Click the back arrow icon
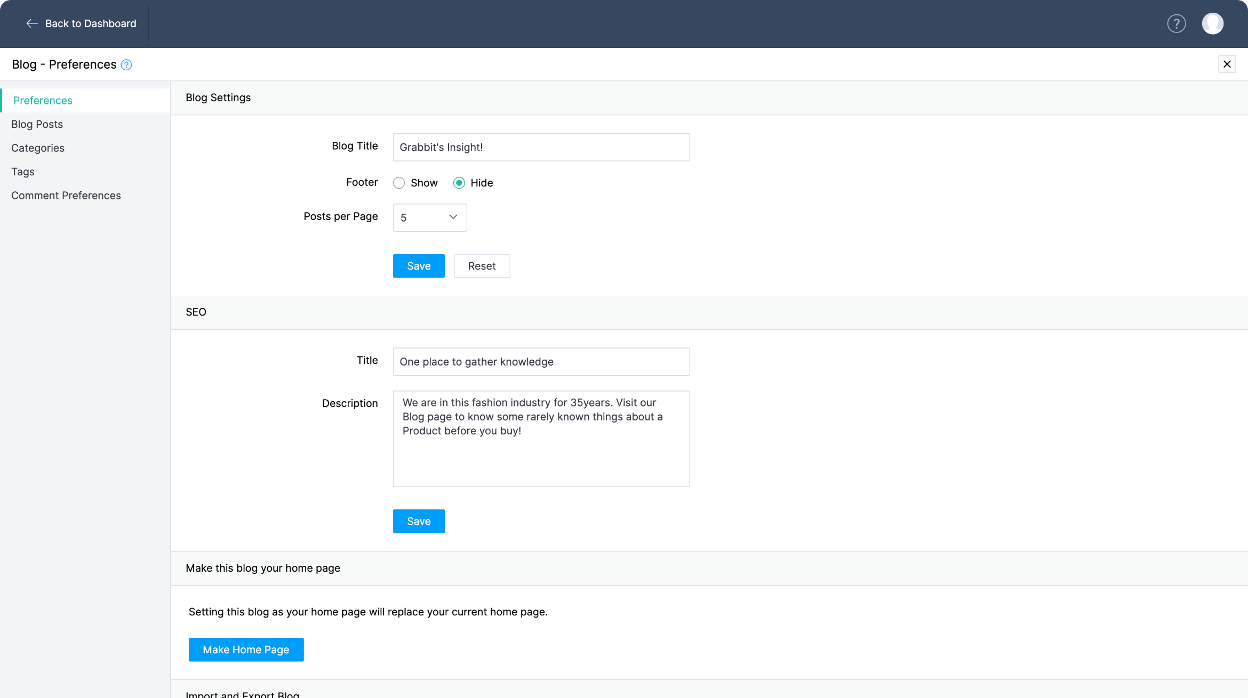 [31, 23]
